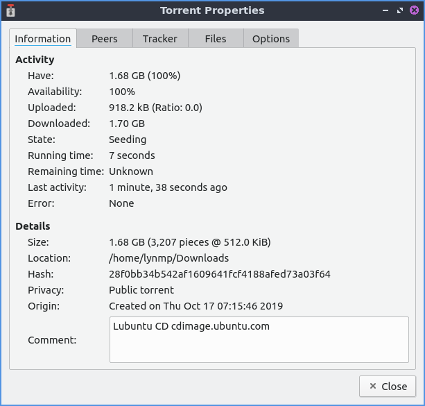Click the /home/lynmp/Downloads location path

[168, 258]
